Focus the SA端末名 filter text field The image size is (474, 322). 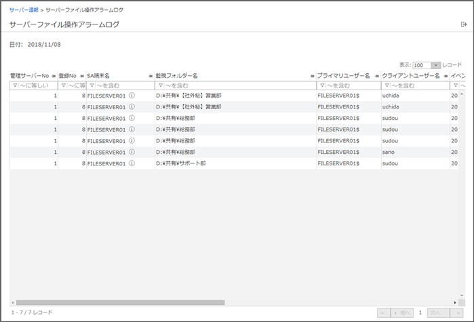click(x=123, y=86)
